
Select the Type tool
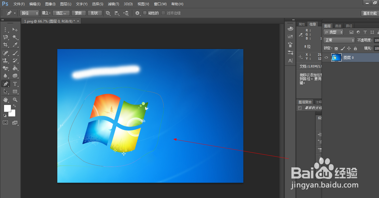coord(15,84)
